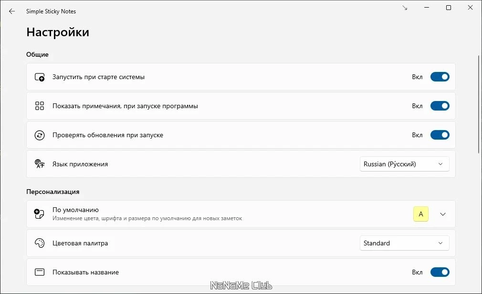Click Показывать название label text
The height and width of the screenshot is (294, 482).
pos(86,273)
